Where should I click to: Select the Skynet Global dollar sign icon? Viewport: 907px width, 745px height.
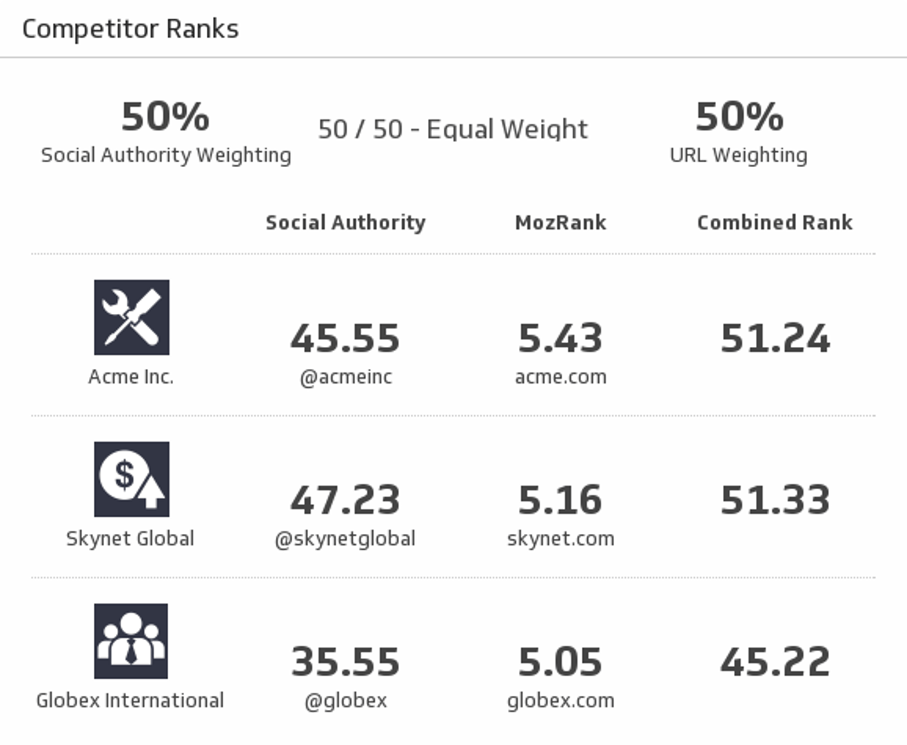click(132, 479)
